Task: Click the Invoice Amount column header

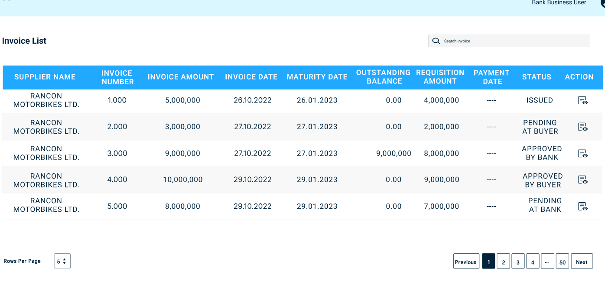Action: 181,77
